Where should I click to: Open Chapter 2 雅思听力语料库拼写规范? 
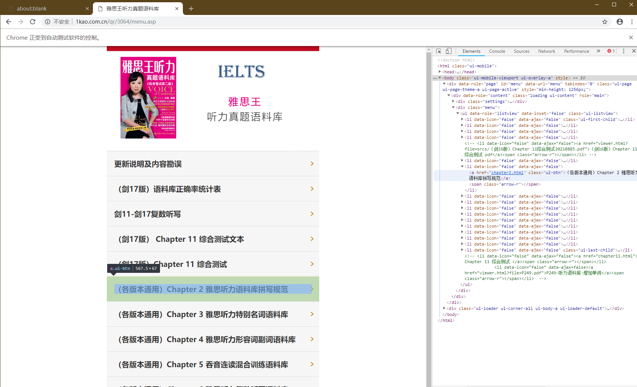(x=213, y=289)
